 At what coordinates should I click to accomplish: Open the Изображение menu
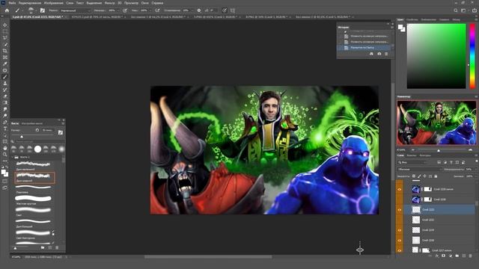53,3
